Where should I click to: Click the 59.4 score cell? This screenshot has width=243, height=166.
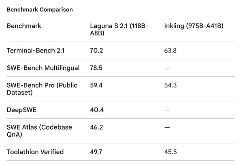(x=96, y=85)
